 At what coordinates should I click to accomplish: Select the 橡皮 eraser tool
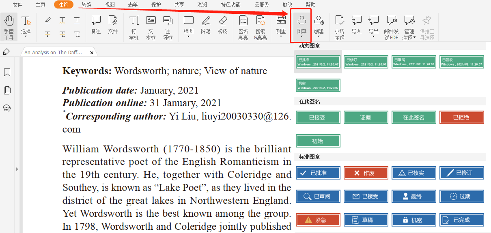[223, 25]
